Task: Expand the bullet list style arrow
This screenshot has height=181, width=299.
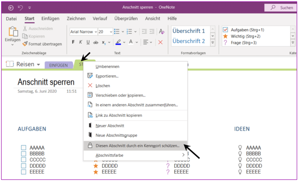Action: [x=123, y=31]
